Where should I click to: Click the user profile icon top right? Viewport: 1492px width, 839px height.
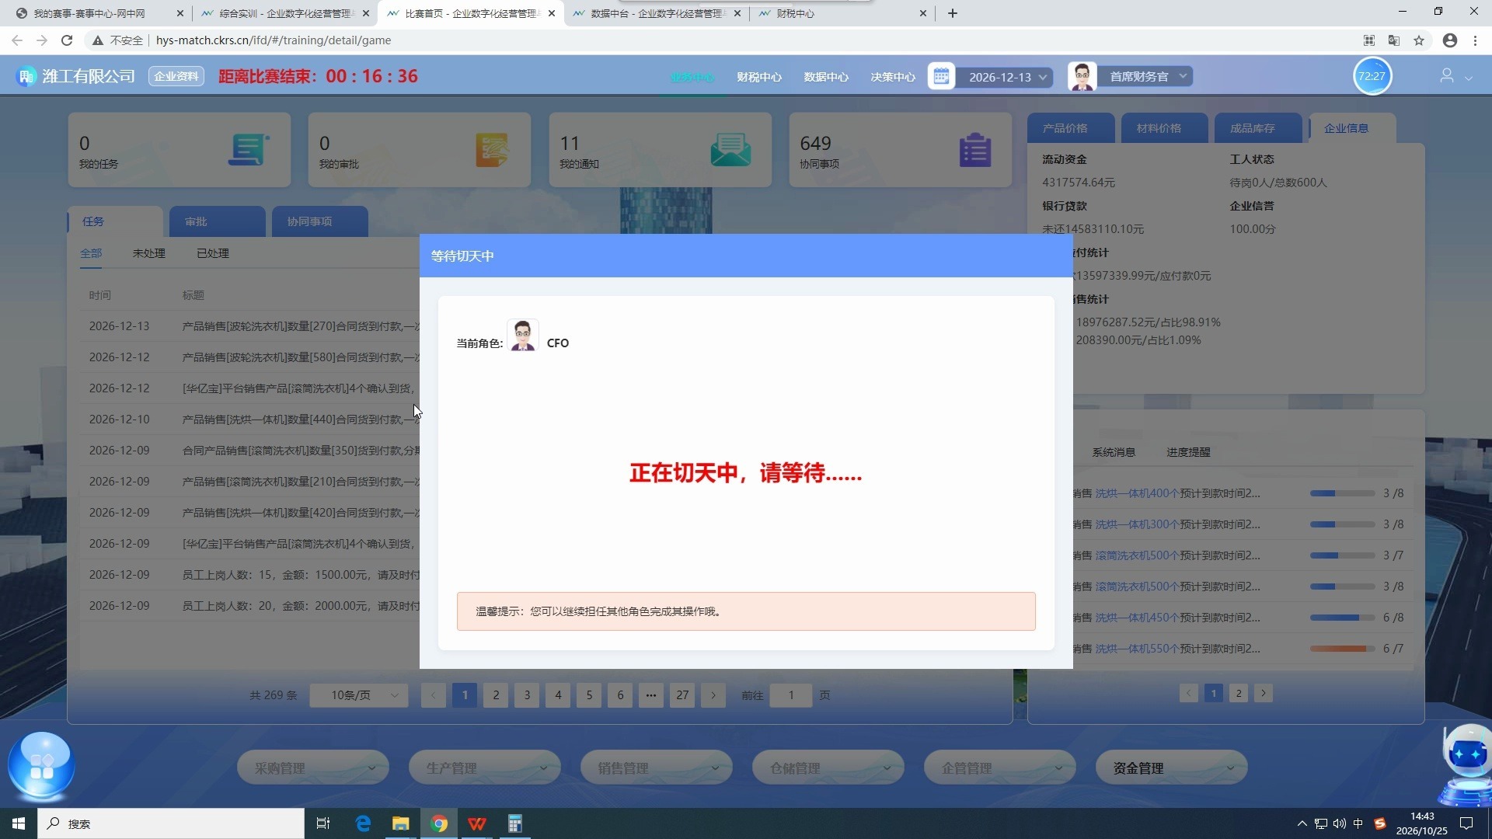point(1447,76)
